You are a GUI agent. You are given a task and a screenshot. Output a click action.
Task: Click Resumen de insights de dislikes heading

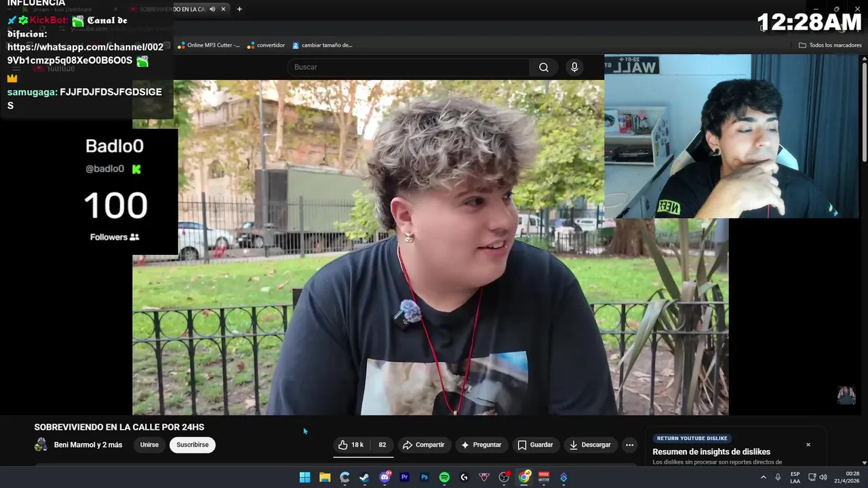711,452
